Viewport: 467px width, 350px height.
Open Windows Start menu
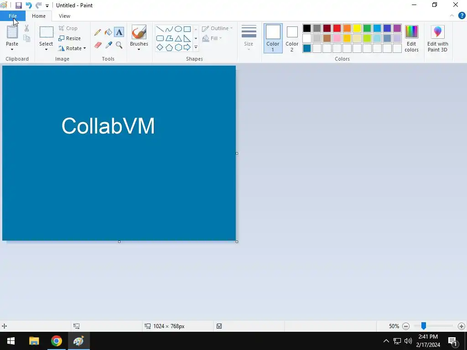(11, 341)
